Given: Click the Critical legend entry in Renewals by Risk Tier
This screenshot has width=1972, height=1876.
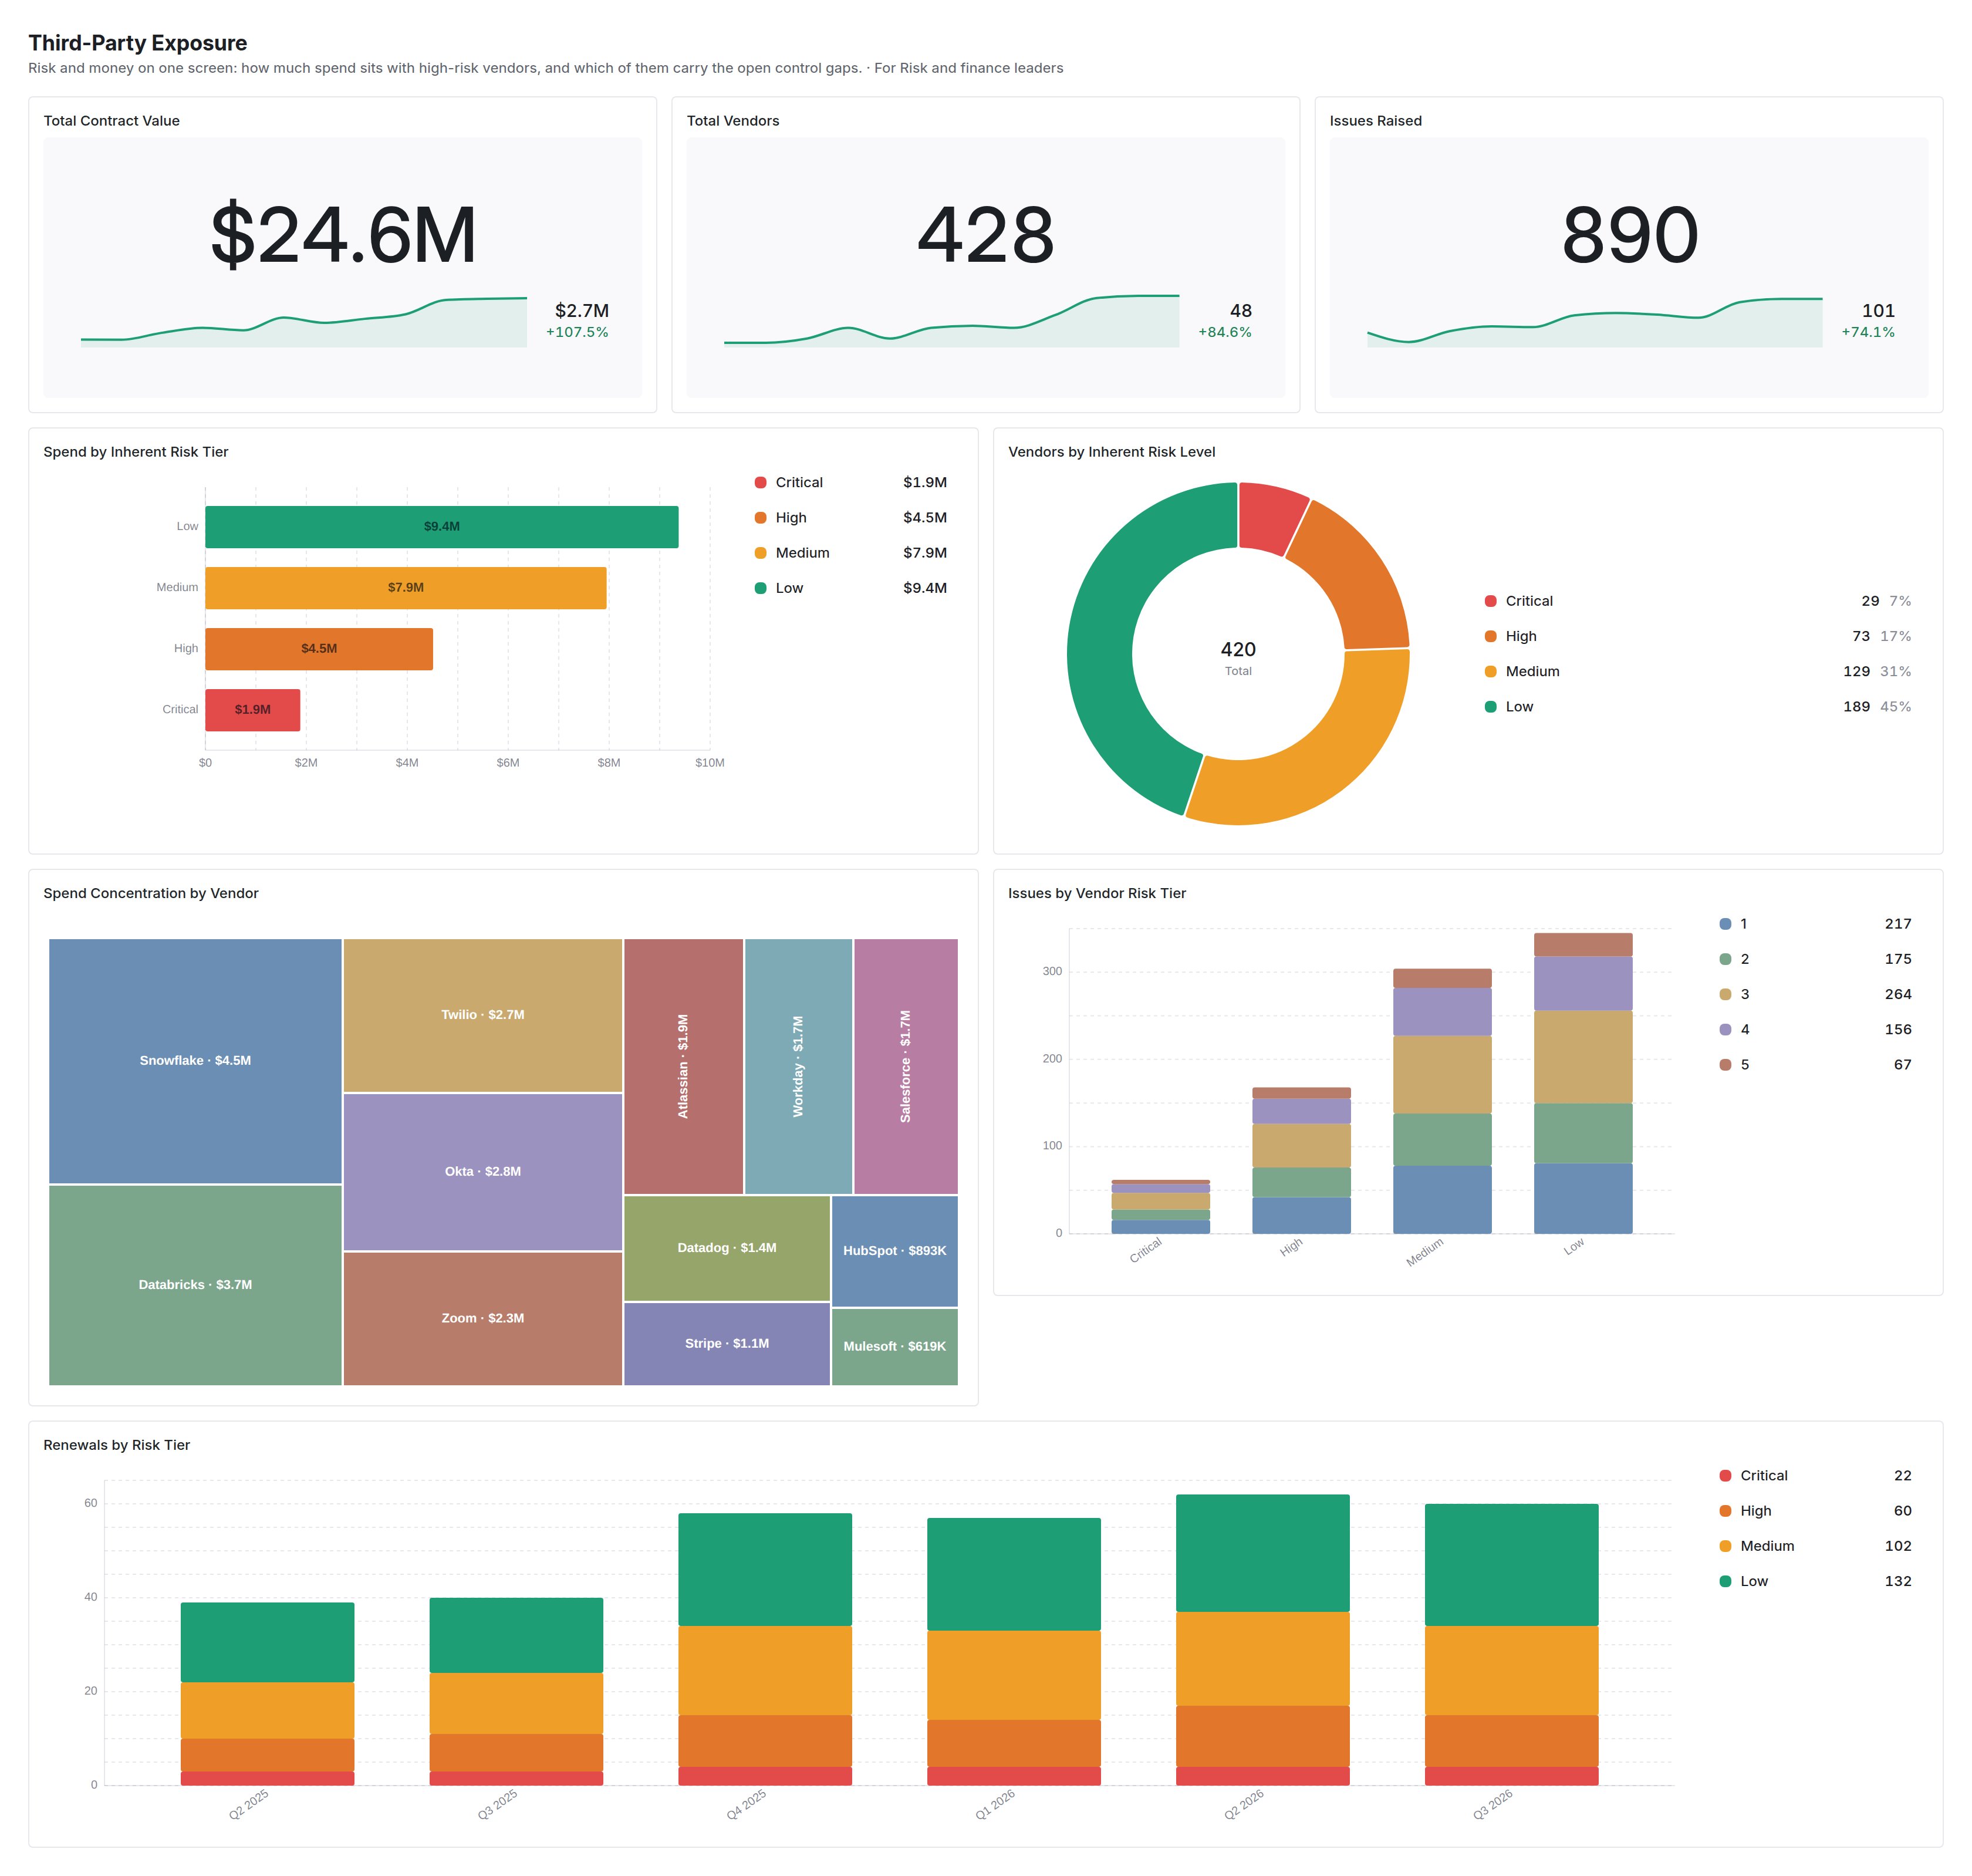Looking at the screenshot, I should pyautogui.click(x=1815, y=1476).
